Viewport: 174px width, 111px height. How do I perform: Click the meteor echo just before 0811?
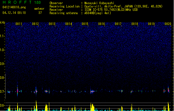pyautogui.click(x=17, y=91)
